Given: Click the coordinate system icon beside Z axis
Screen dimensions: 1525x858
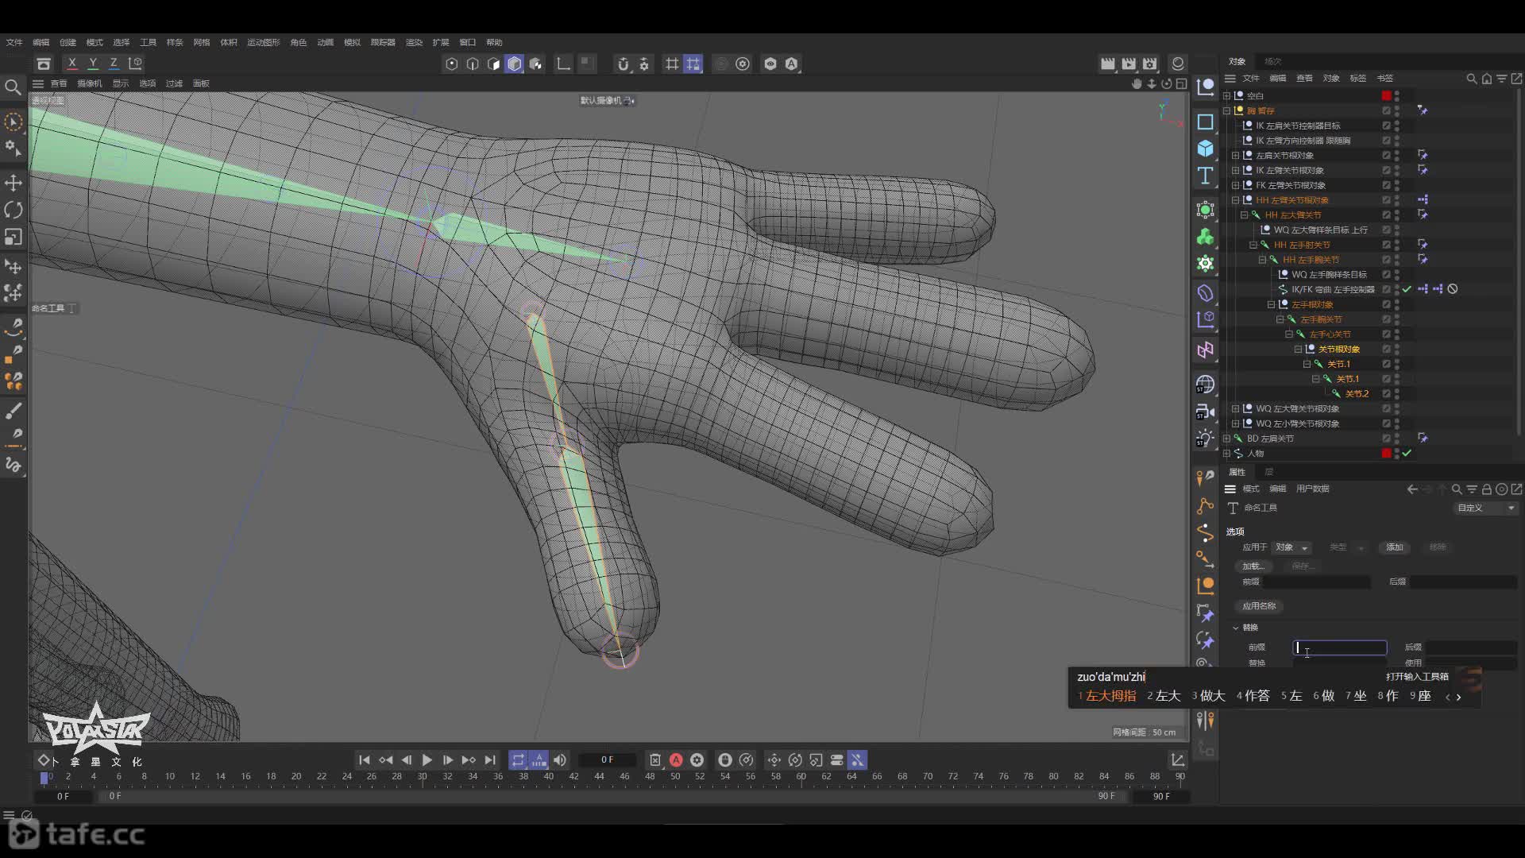Looking at the screenshot, I should 135,63.
